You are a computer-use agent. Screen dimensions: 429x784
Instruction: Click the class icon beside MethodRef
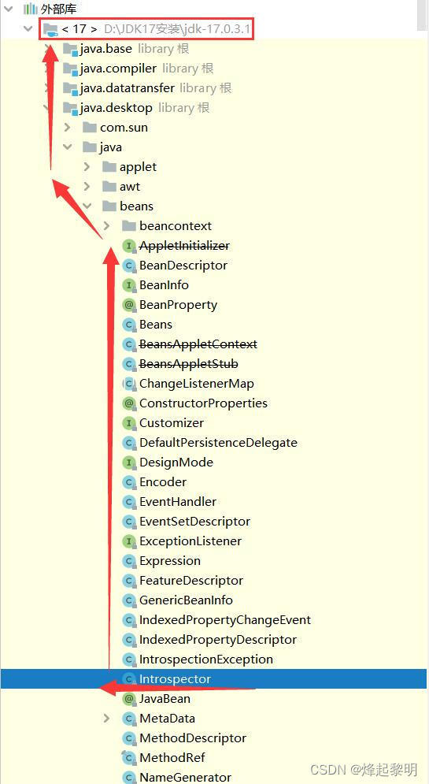[x=129, y=757]
